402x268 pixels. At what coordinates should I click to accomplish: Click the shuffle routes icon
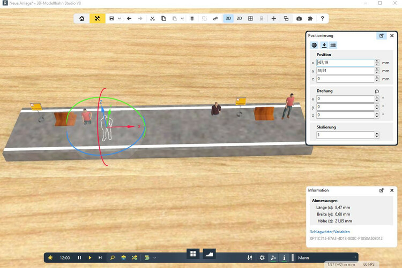(135, 258)
